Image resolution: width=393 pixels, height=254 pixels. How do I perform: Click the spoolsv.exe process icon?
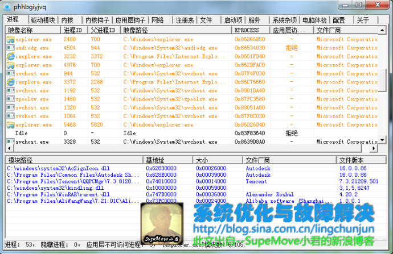tap(10, 99)
